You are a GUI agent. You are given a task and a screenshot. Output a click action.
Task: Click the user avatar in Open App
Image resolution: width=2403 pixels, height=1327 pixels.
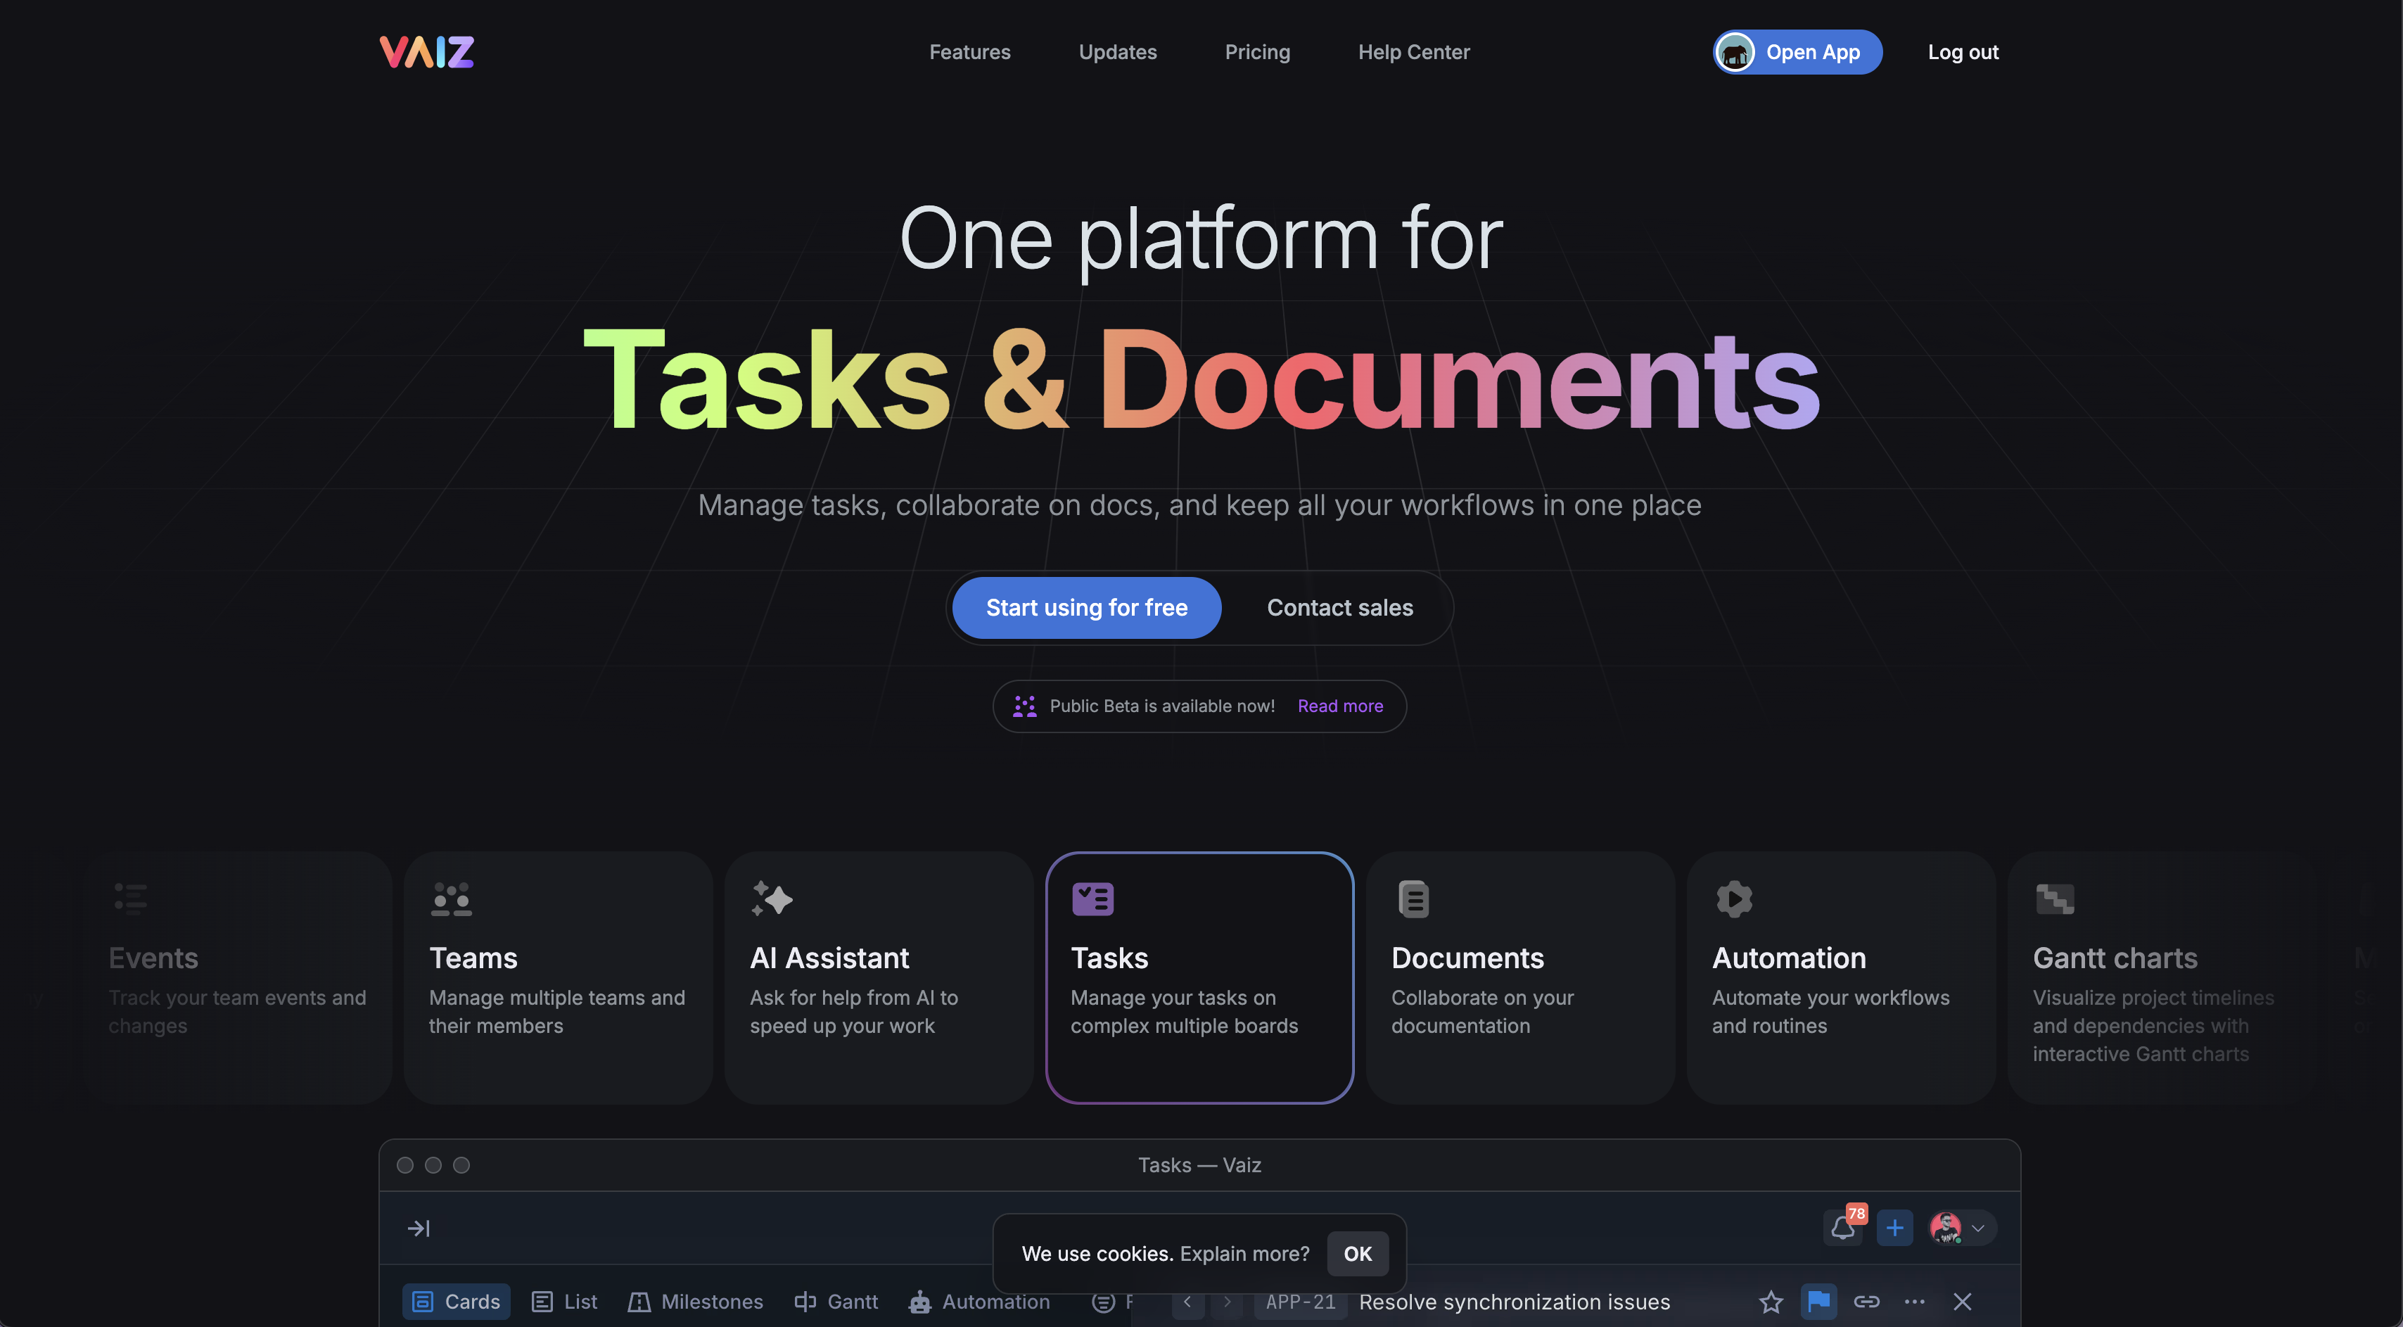pyautogui.click(x=1735, y=52)
